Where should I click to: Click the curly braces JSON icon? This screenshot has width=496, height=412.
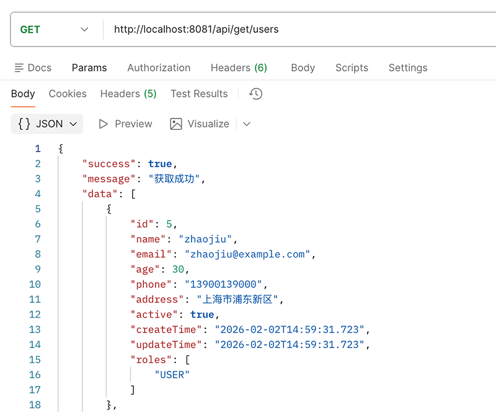pos(24,124)
